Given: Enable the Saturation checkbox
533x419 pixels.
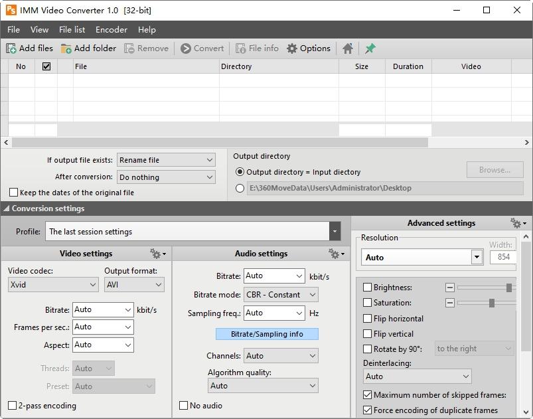Looking at the screenshot, I should [x=367, y=302].
